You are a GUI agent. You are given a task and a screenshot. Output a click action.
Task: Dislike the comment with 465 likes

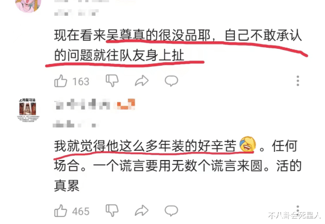[x=112, y=210]
